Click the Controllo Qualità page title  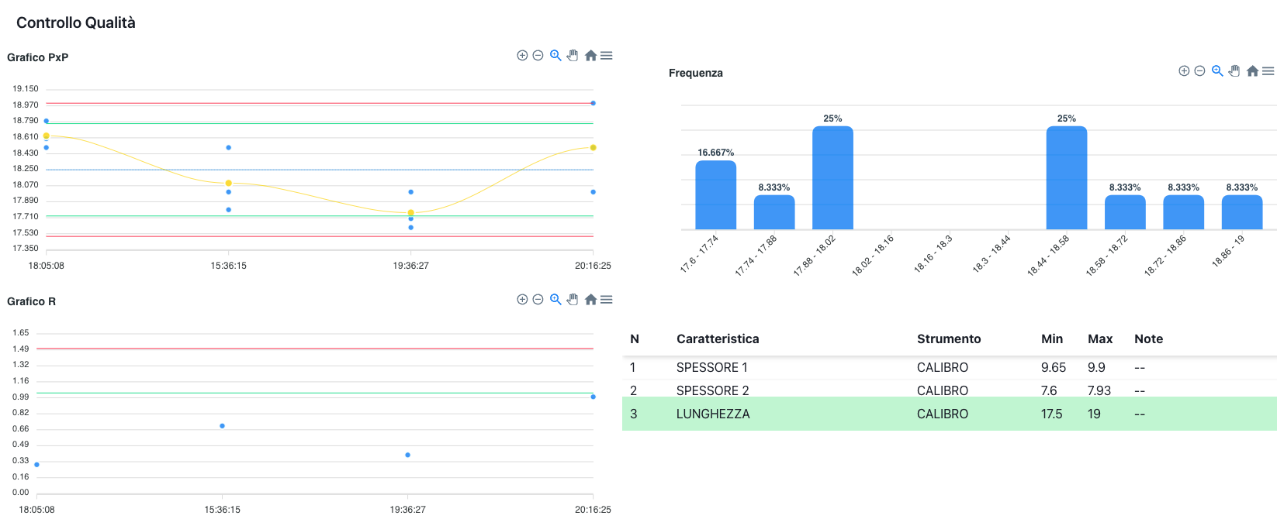pos(76,23)
